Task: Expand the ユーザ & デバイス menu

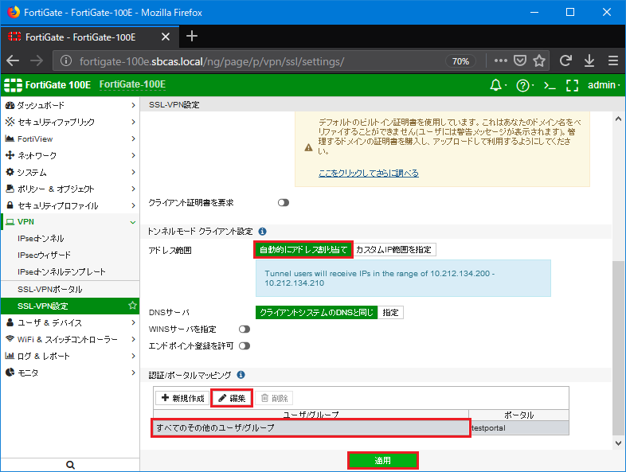Action: pos(70,322)
